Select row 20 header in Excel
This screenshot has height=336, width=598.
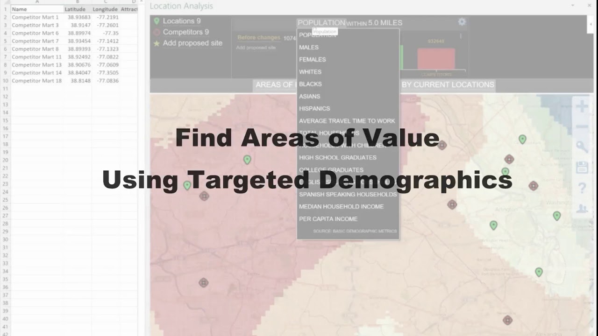pyautogui.click(x=5, y=160)
